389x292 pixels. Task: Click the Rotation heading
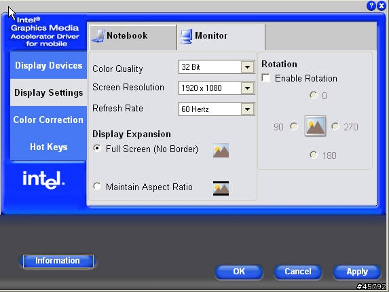(x=279, y=64)
